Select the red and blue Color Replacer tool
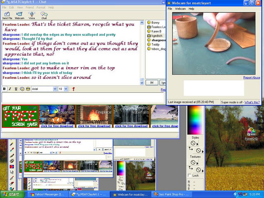Viewport: 264px width, 198px height. pos(12,167)
